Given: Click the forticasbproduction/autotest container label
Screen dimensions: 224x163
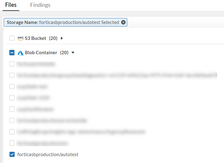Looking at the screenshot, I should click(48, 154).
